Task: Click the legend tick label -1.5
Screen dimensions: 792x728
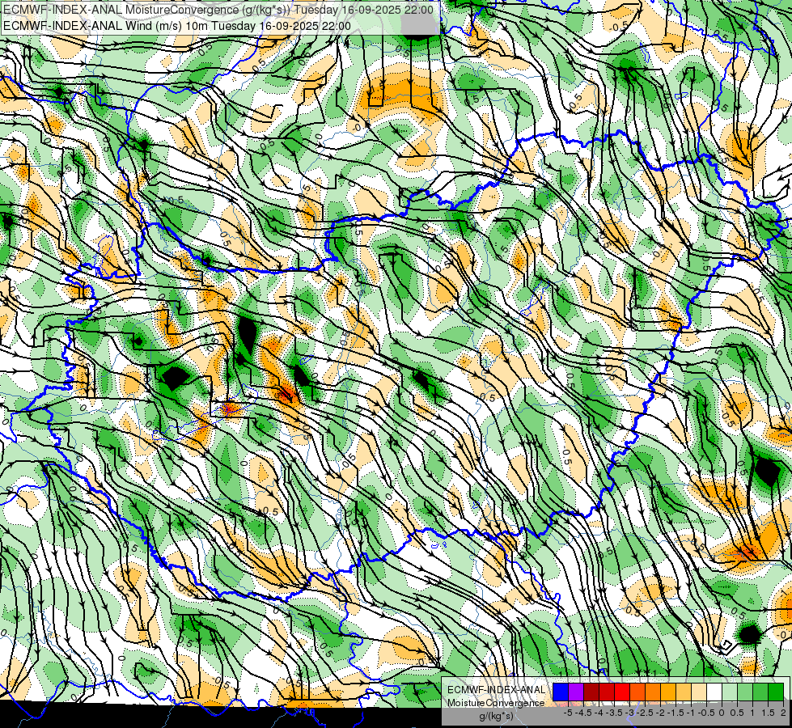Action: coord(677,713)
